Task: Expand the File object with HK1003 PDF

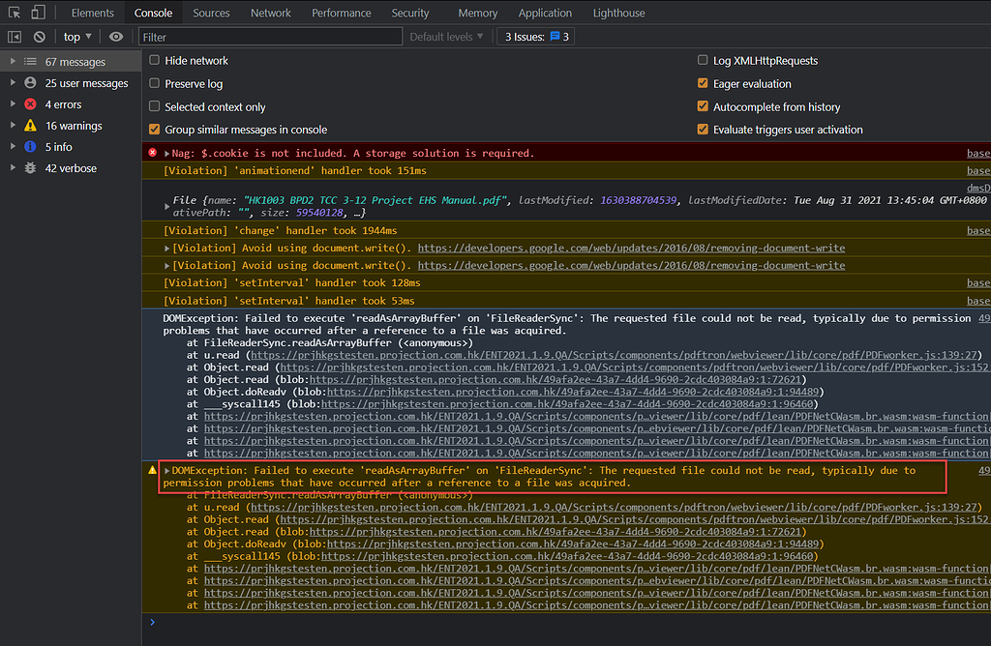Action: point(167,206)
